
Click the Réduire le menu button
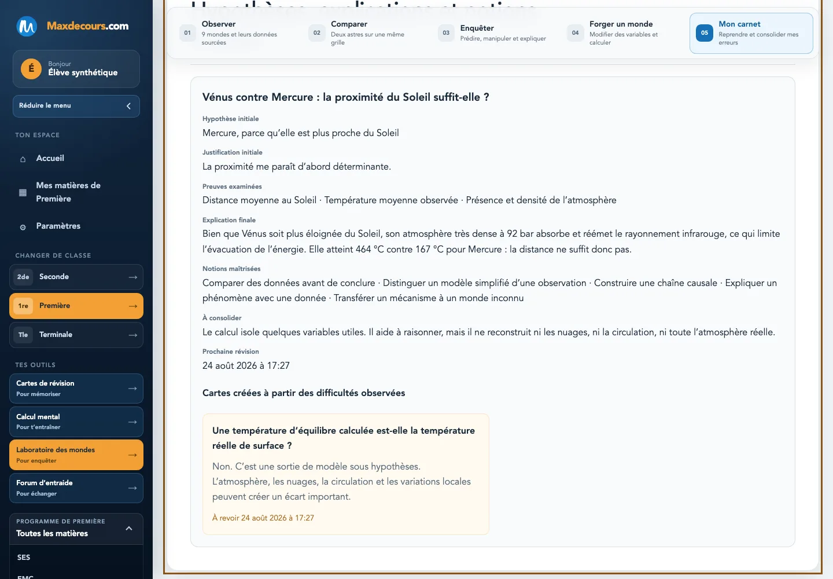(x=76, y=106)
